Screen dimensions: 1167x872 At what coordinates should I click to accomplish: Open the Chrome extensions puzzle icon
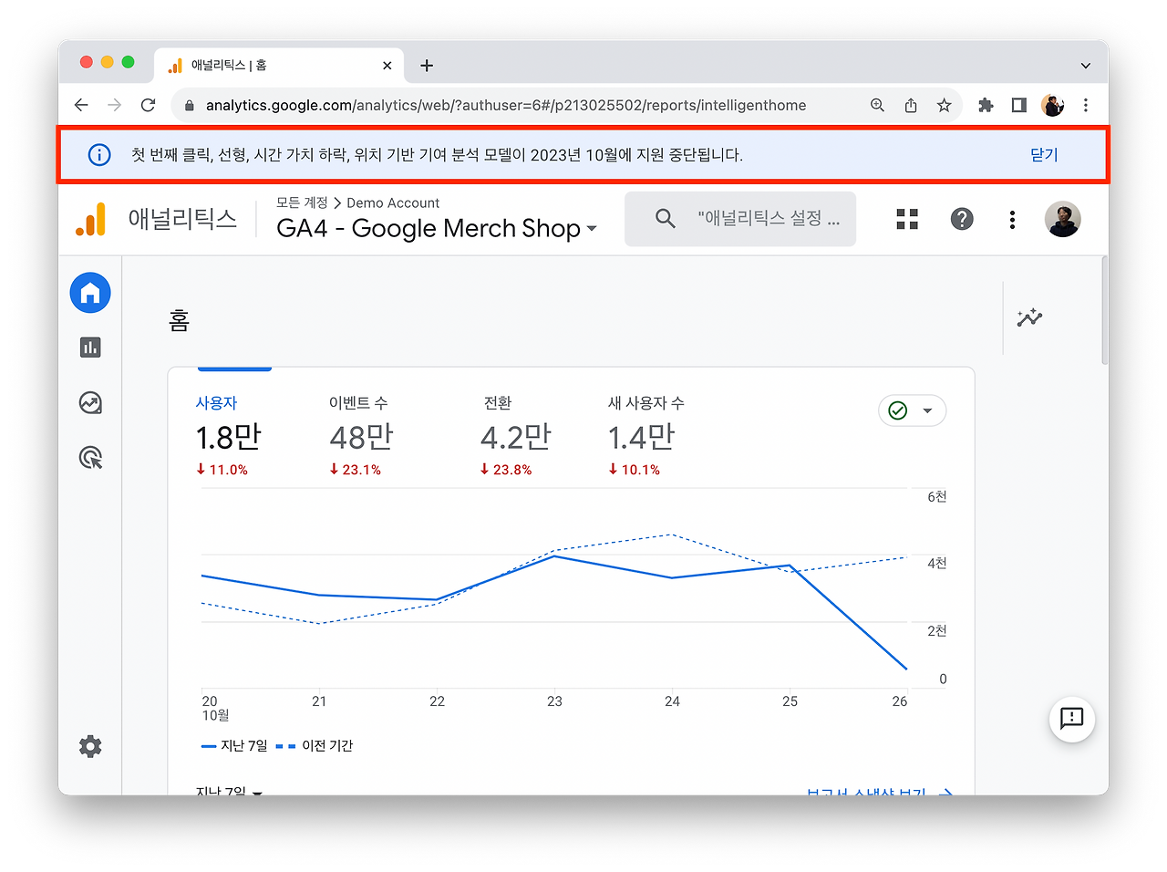click(986, 105)
